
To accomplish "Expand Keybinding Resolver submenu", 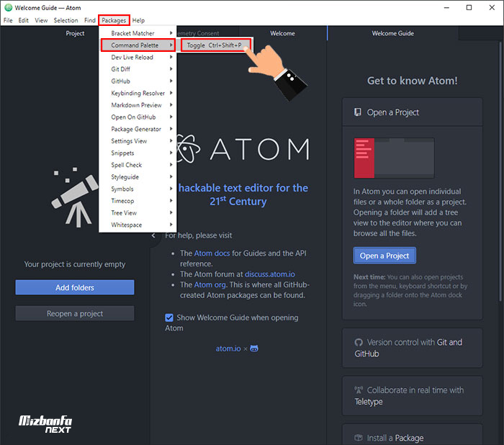I will (x=138, y=93).
